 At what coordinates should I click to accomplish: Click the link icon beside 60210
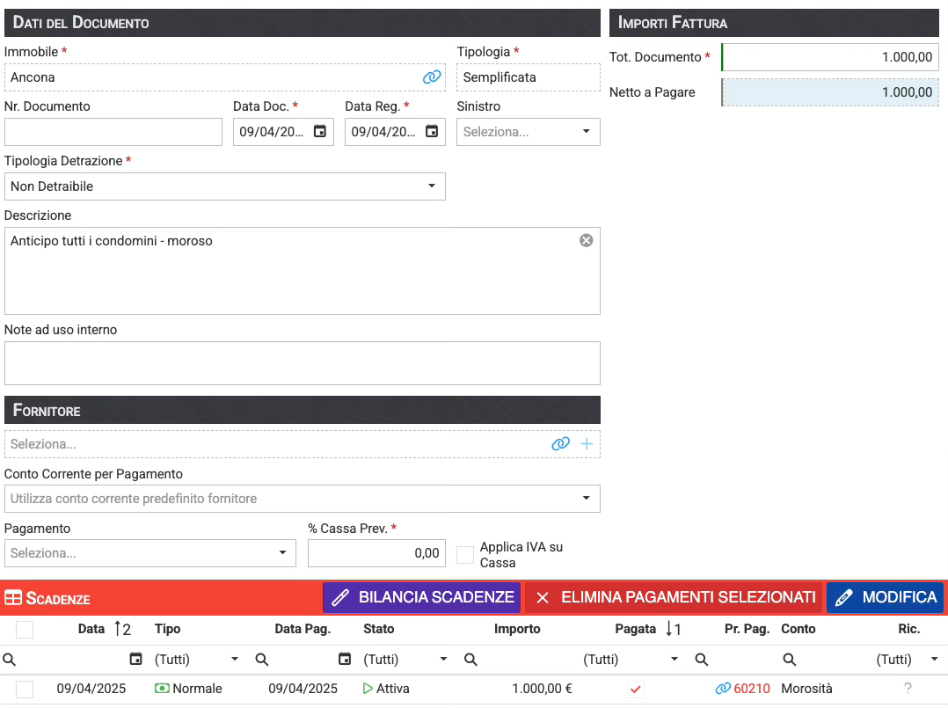tap(723, 688)
